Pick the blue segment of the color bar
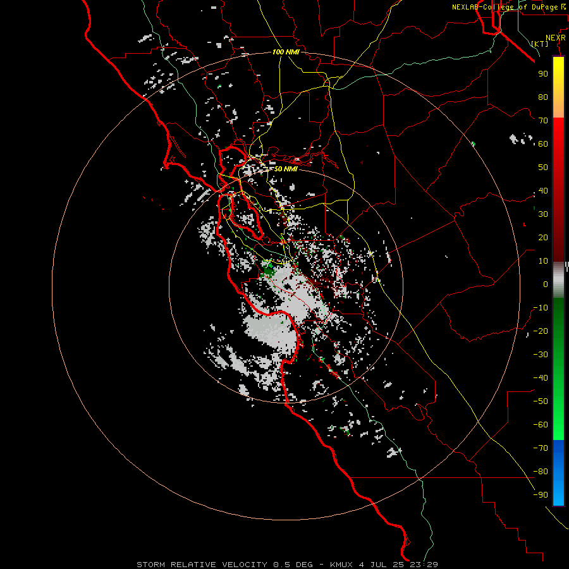This screenshot has width=569, height=569. click(558, 472)
